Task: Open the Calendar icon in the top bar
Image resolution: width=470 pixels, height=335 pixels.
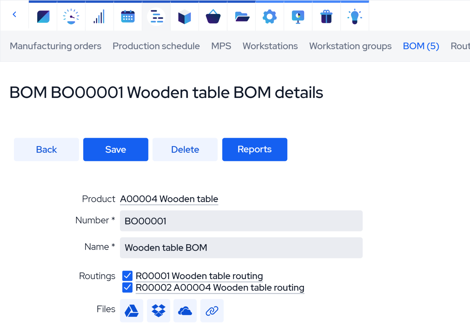Action: (x=128, y=16)
